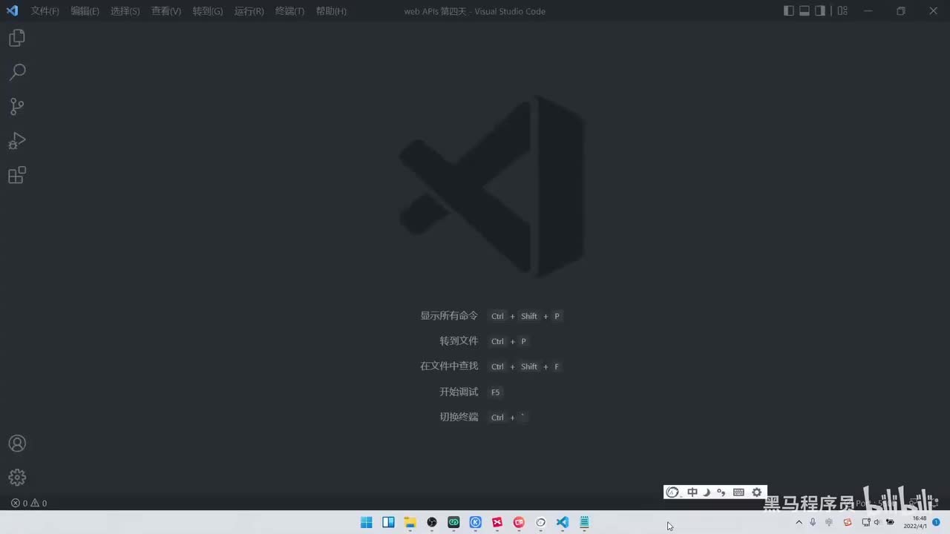Open the notification center badge
Viewport: 950px width, 534px height.
936,522
